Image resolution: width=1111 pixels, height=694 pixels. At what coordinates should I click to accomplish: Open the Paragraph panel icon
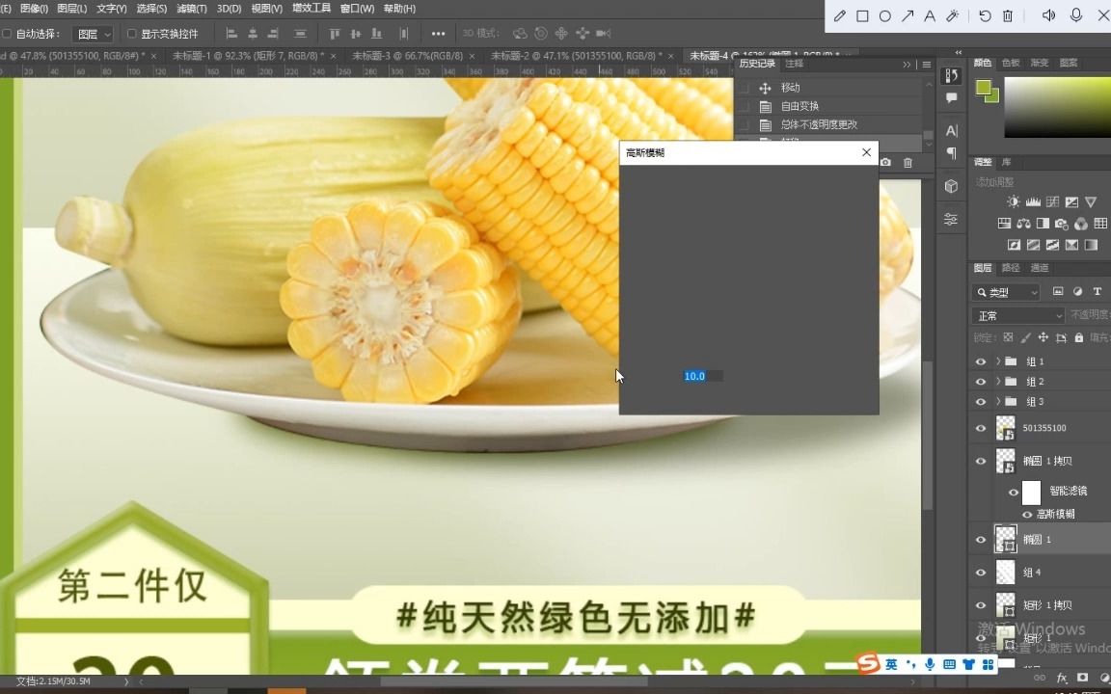coord(950,152)
